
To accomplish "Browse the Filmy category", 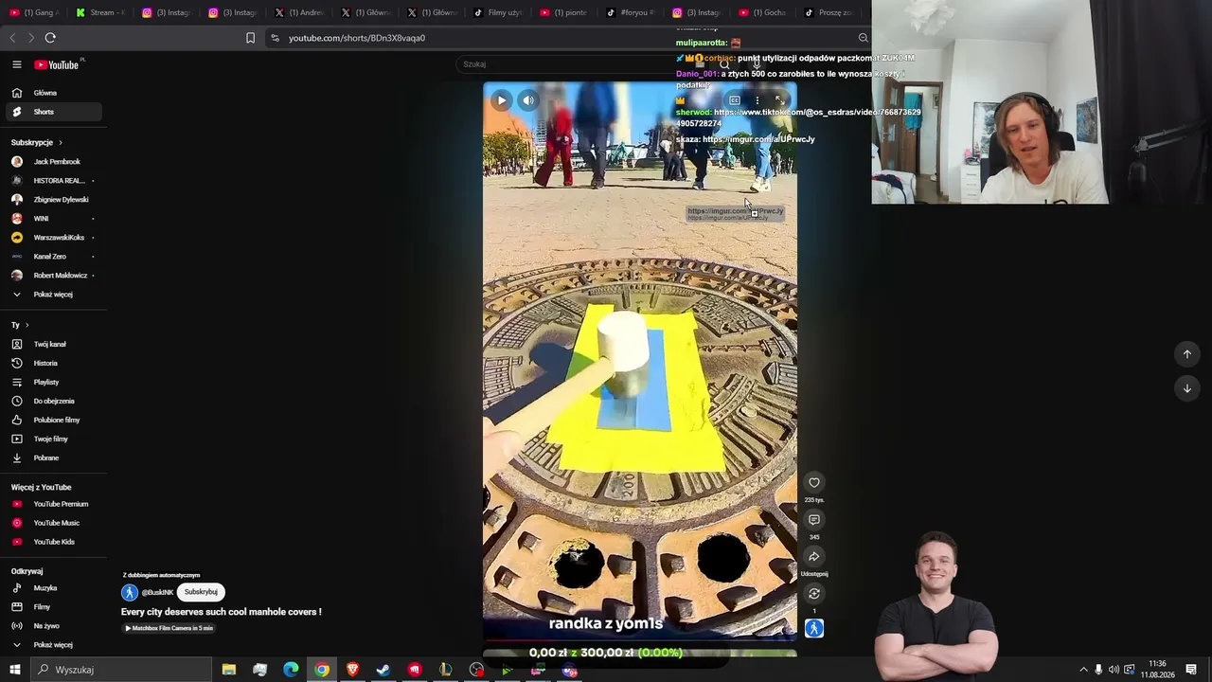I will pos(53,607).
